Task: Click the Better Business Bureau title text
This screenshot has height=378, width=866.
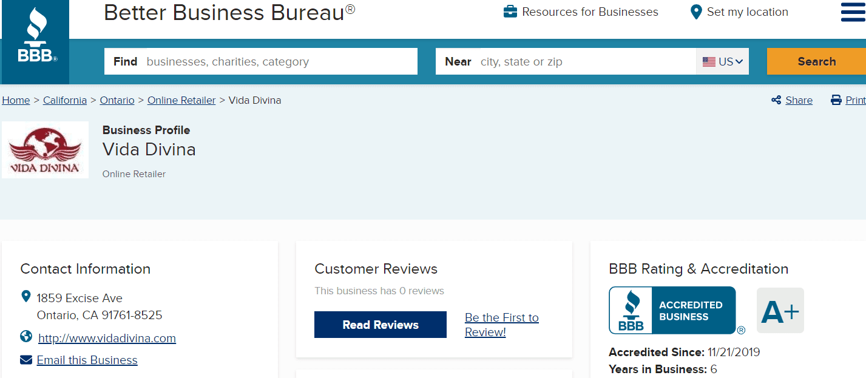Action: click(229, 12)
